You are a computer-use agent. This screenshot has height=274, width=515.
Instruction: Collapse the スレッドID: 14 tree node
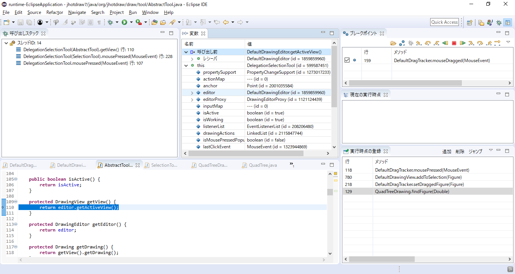click(x=6, y=43)
